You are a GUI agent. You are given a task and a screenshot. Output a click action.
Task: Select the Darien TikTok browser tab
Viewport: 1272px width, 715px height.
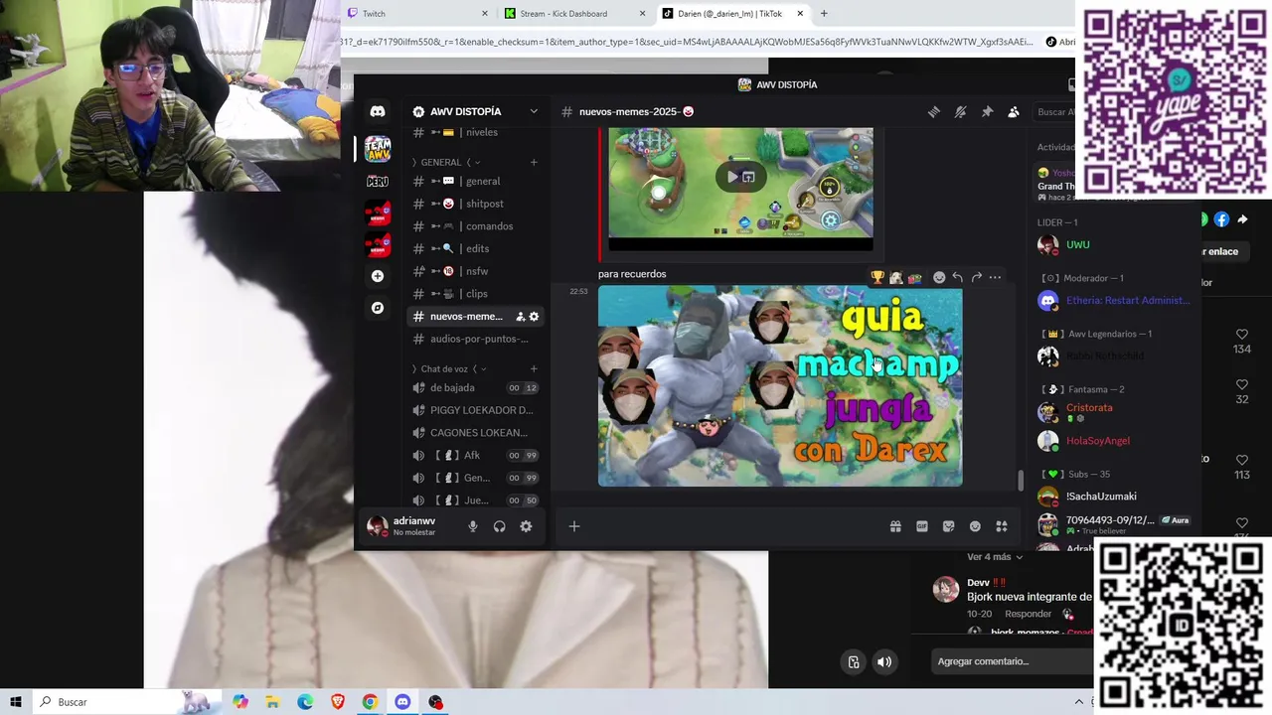click(732, 13)
